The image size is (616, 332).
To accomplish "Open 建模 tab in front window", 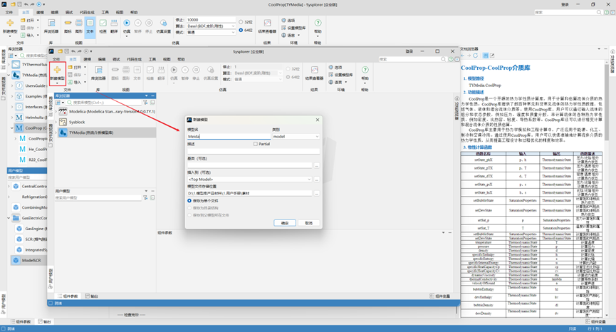I will 87,59.
